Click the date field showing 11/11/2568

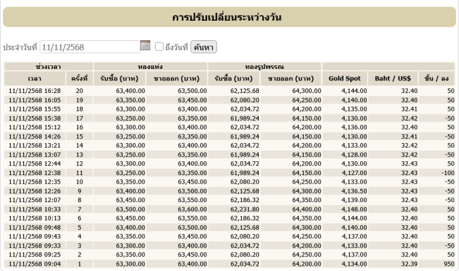click(x=90, y=47)
